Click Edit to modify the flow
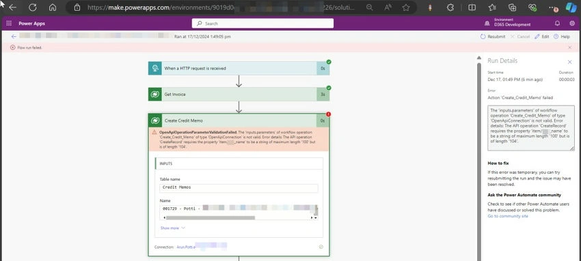The image size is (581, 261). (x=542, y=37)
